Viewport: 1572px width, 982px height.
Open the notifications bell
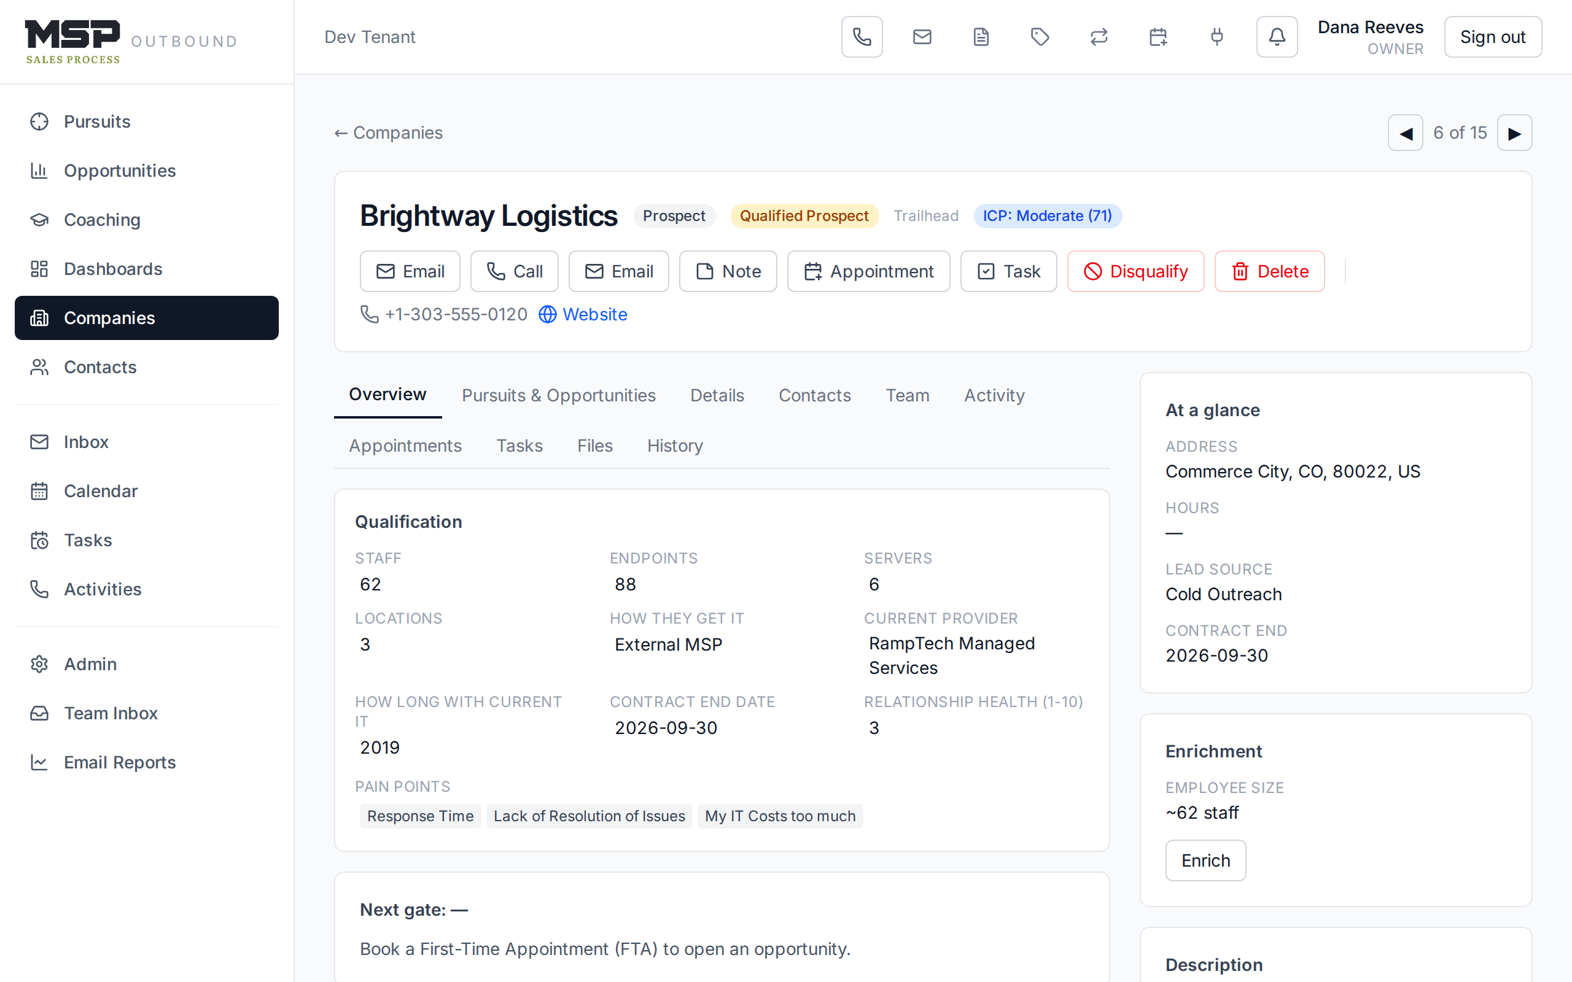[1277, 37]
